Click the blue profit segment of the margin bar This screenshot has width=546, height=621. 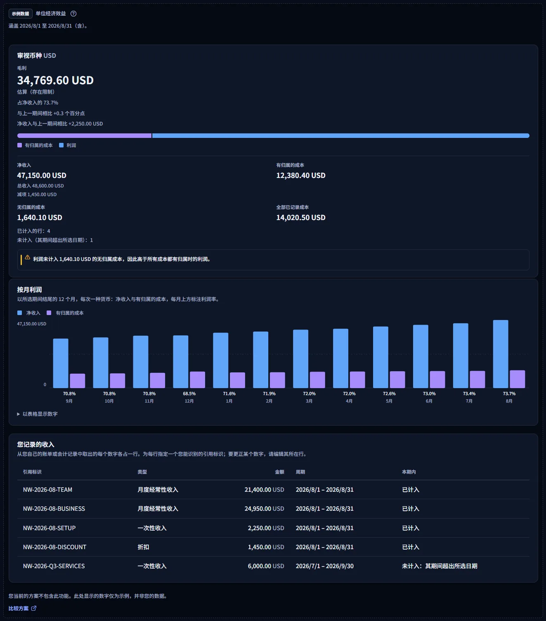pos(341,135)
